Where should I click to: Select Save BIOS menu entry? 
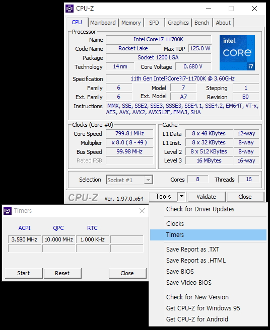pyautogui.click(x=208, y=272)
